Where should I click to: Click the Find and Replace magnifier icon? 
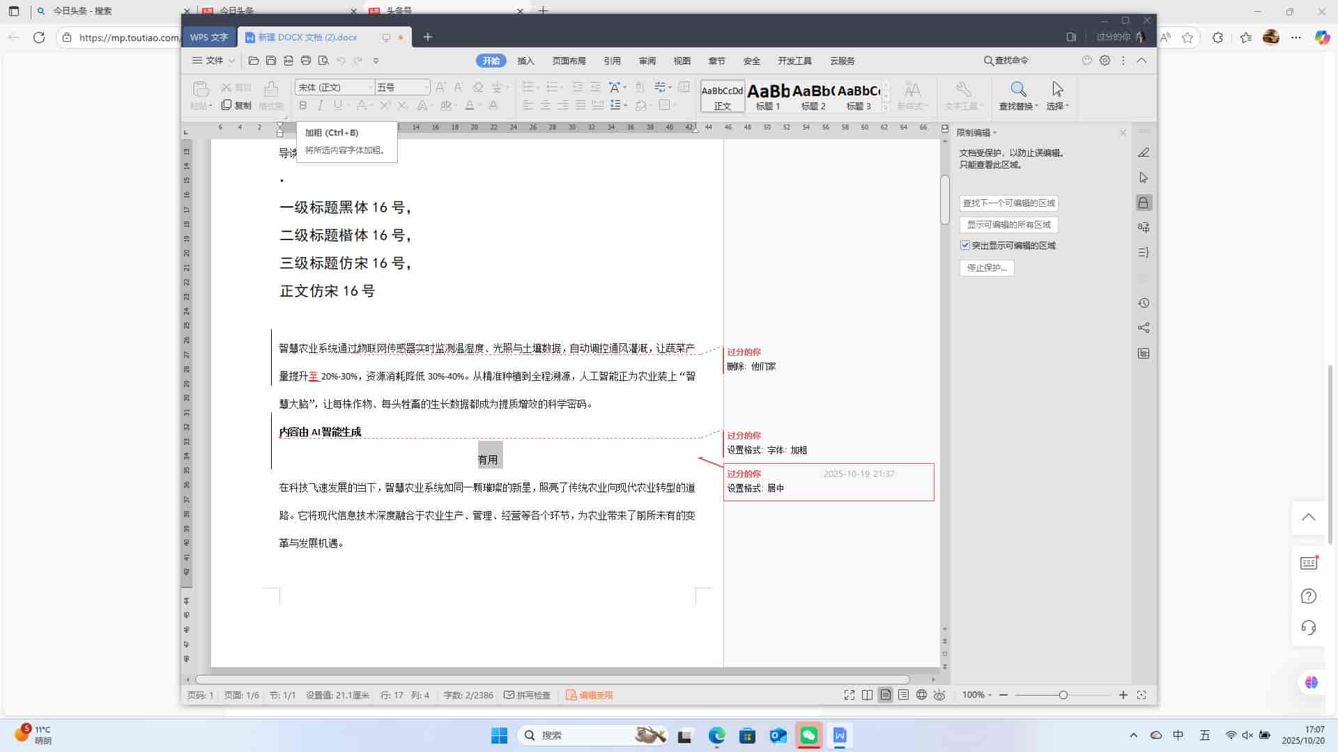tap(1018, 89)
